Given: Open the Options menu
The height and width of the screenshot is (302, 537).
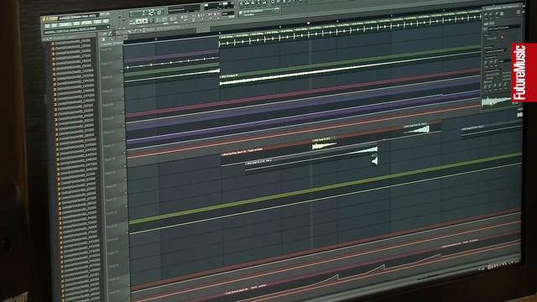Looking at the screenshot, I should (x=86, y=23).
